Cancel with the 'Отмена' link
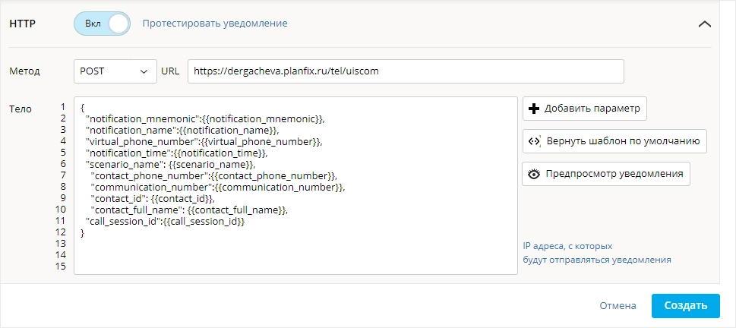 click(618, 306)
